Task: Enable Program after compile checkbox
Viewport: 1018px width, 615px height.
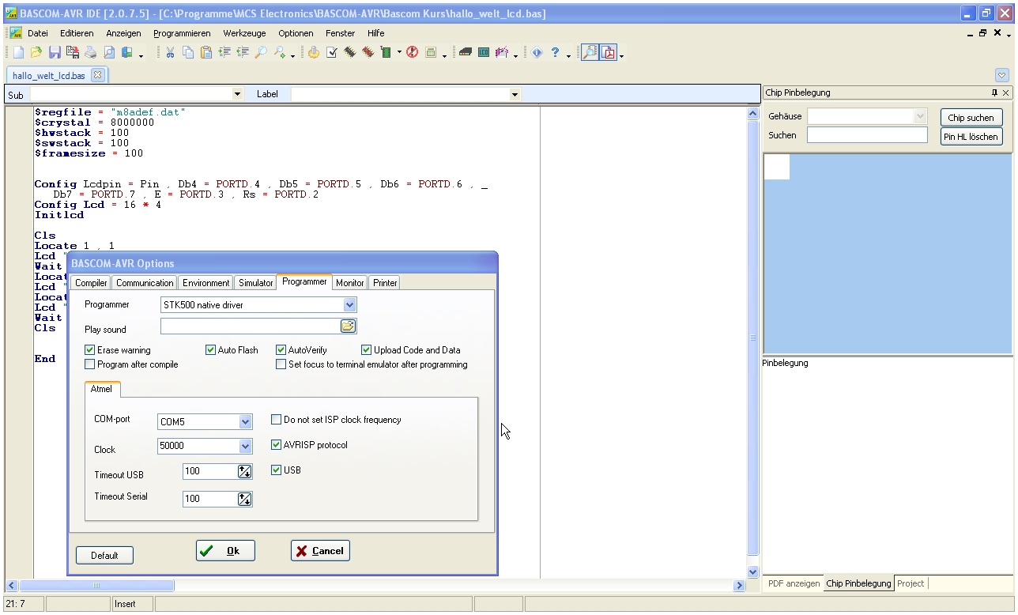Action: click(x=89, y=364)
